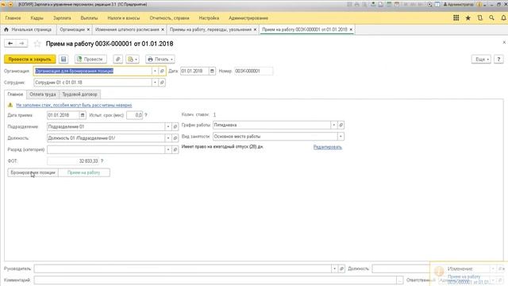The image size is (508, 286).
Task: Click Колич. ставок value link
Action: point(214,114)
